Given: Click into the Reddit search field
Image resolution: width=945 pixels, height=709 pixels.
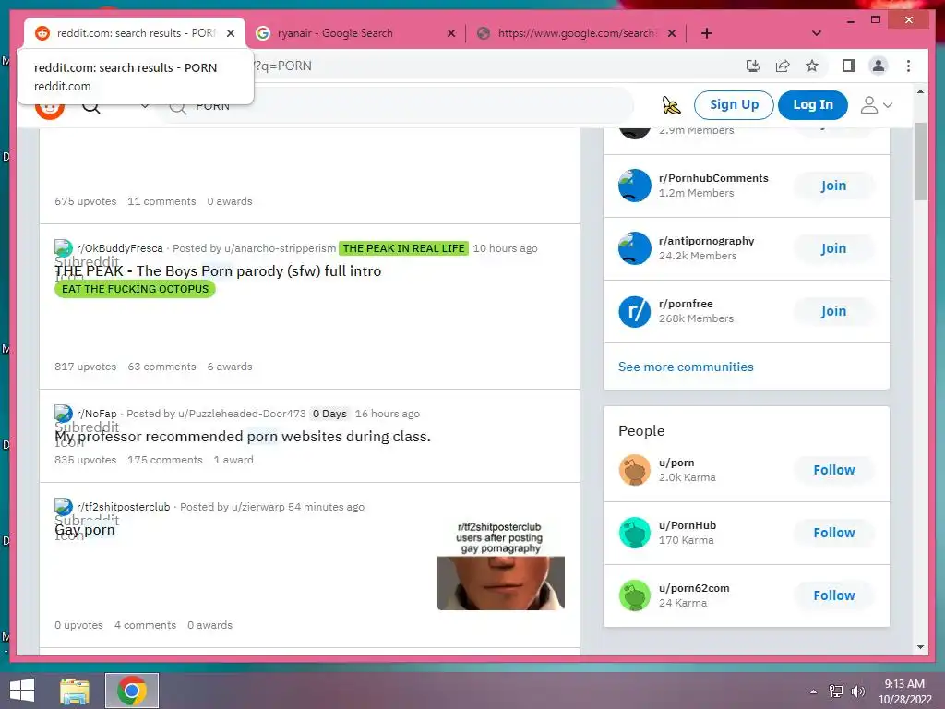Looking at the screenshot, I should pyautogui.click(x=398, y=107).
